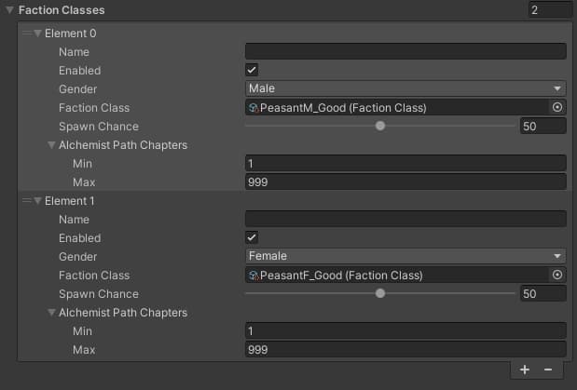Uncheck Enabled for Element 1
Image resolution: width=577 pixels, height=390 pixels.
(x=252, y=237)
